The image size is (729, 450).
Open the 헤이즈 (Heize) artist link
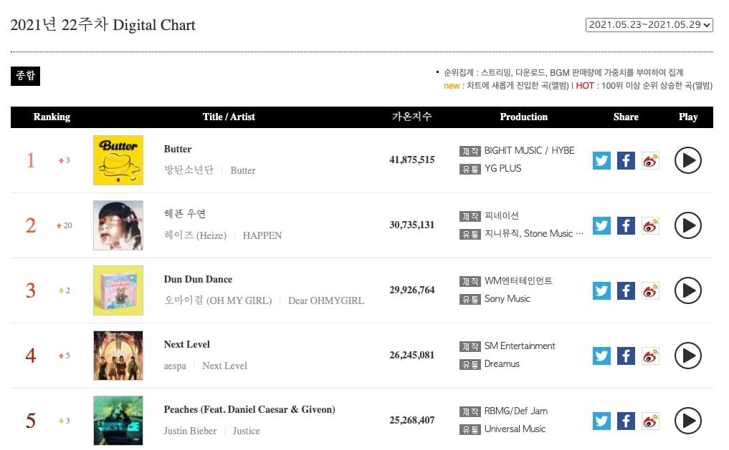[195, 235]
